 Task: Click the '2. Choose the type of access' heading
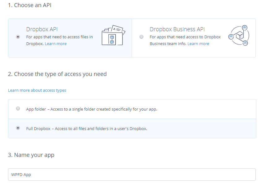click(57, 74)
